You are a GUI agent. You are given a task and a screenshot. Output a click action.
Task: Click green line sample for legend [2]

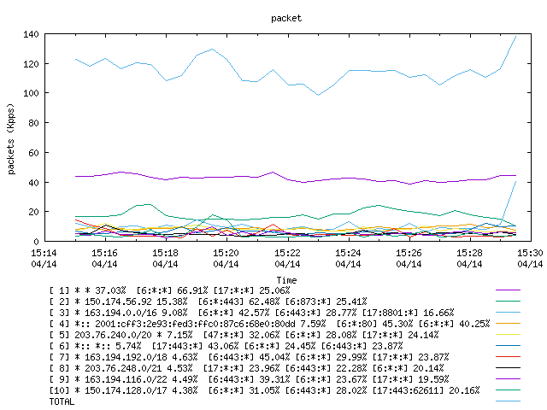click(508, 301)
